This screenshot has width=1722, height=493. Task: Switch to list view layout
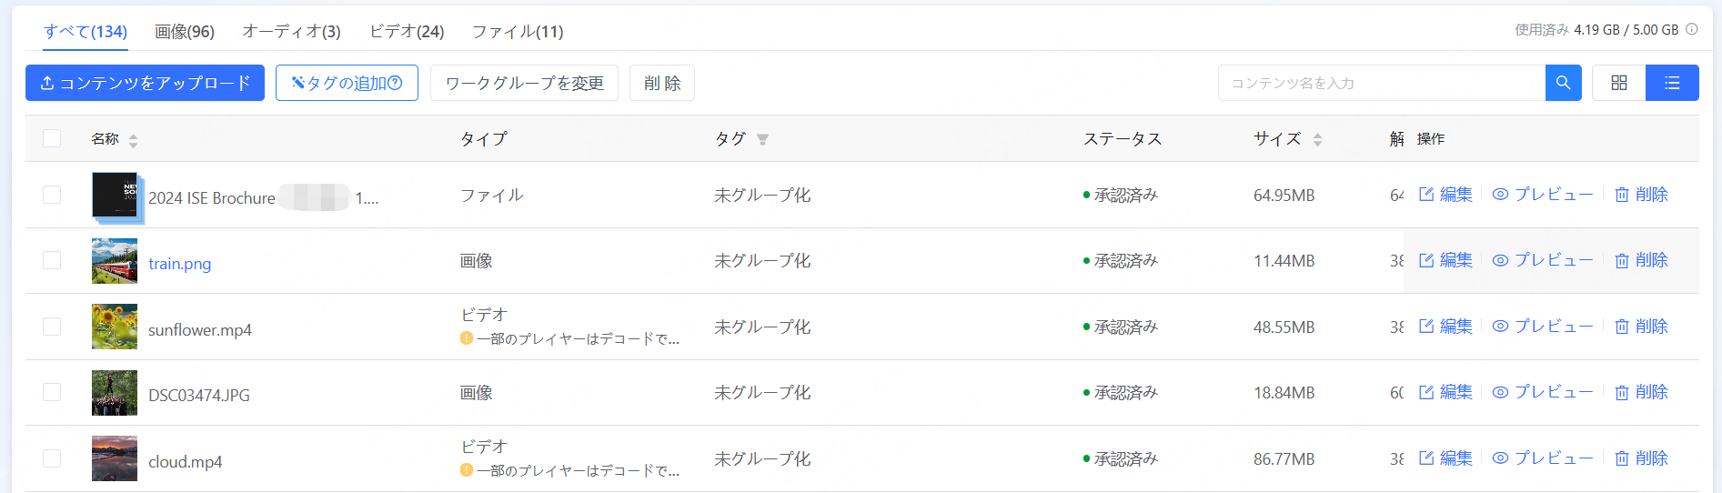pyautogui.click(x=1672, y=83)
